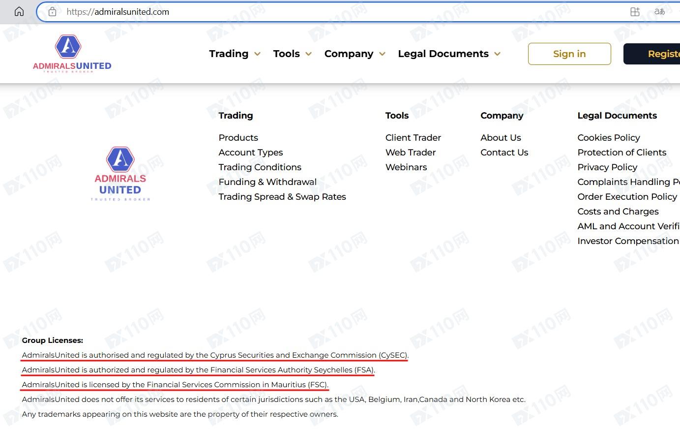Open the Account Types link
Screen dimensions: 680x430
coord(251,153)
